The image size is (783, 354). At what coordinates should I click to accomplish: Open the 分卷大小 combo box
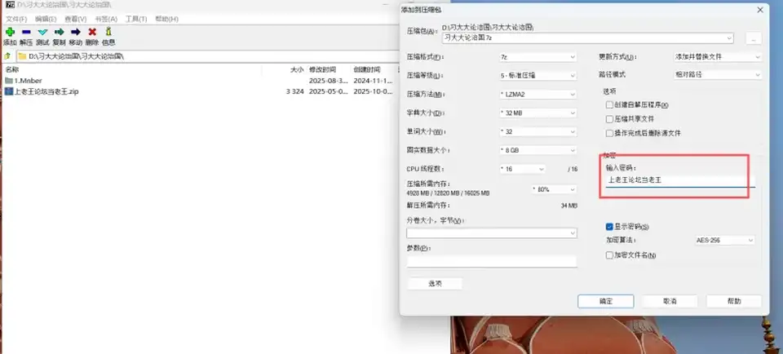tap(491, 233)
